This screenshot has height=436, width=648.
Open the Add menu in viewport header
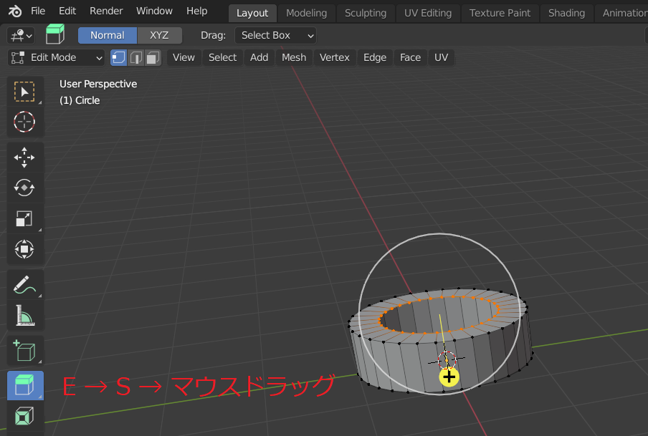pos(259,58)
